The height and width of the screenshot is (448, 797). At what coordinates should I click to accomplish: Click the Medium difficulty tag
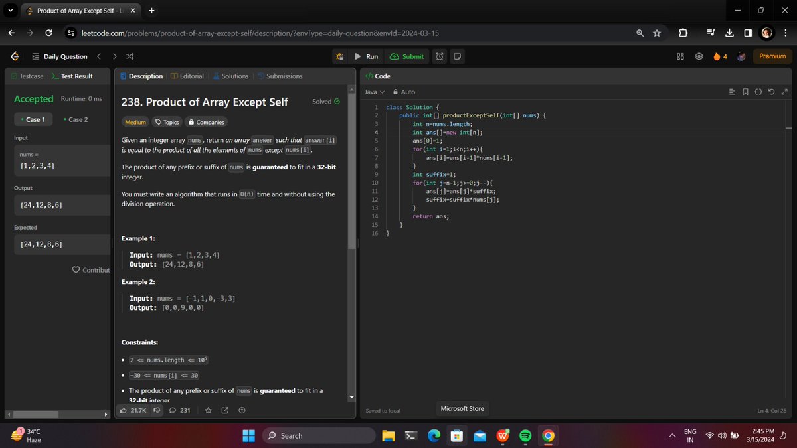(135, 122)
